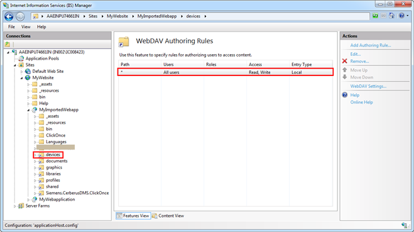Click the Add Authoring Rule link
Viewport: 414px width, 232px height.
371,45
